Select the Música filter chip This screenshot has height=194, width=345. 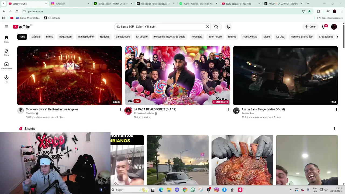36,37
